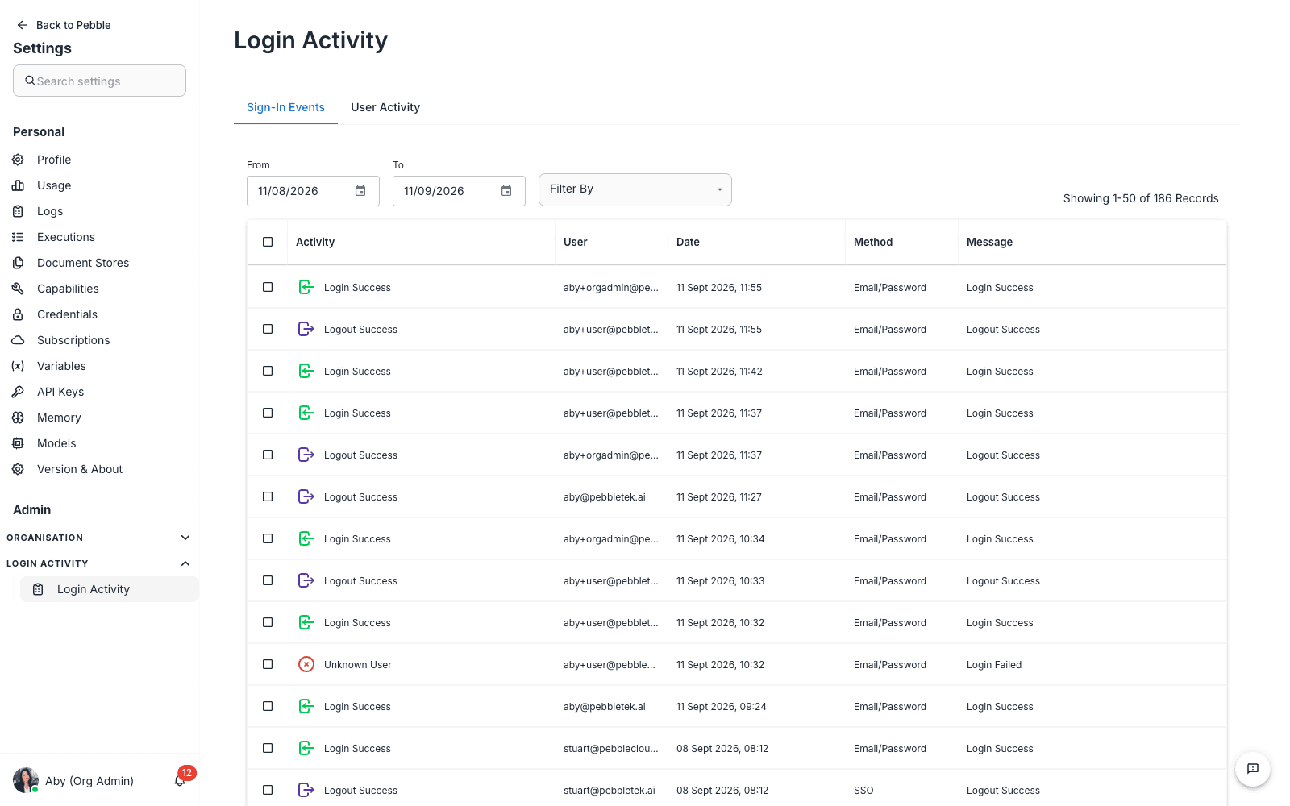Viewport: 1290px width, 806px height.
Task: Check the 11 Sept 11:55 Logout Success row checkbox
Action: click(268, 329)
